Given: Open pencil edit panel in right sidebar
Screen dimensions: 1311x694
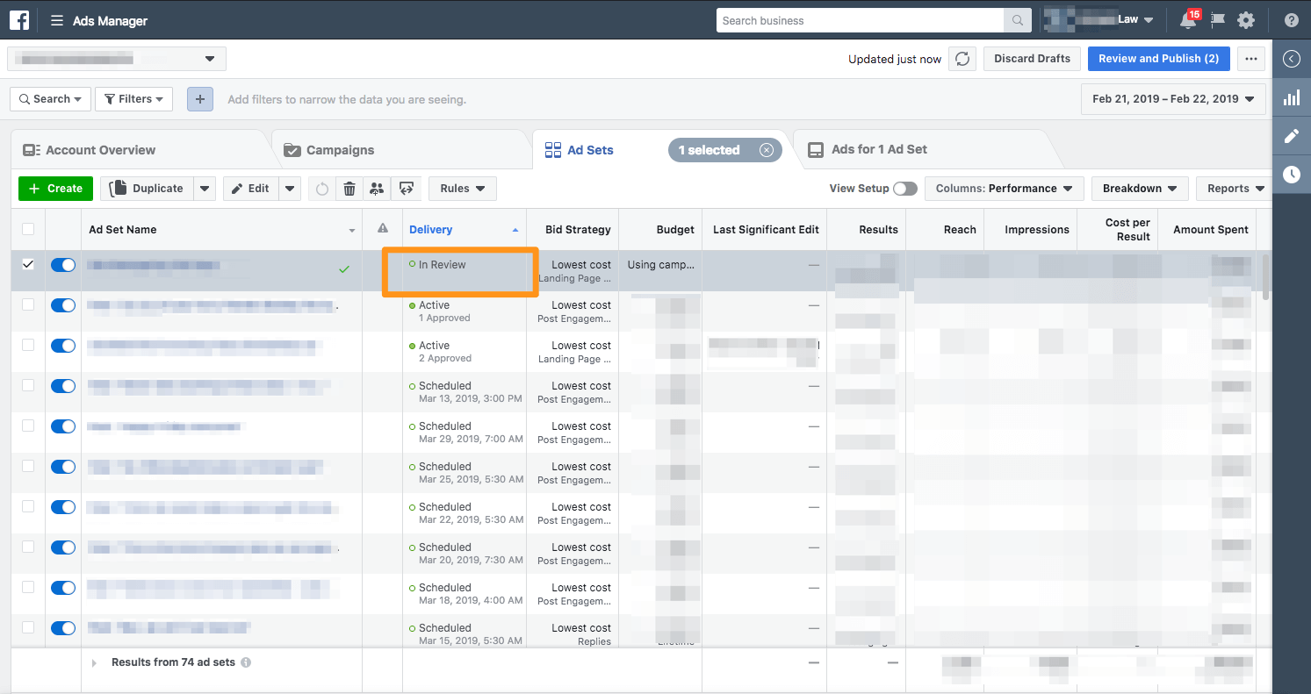Looking at the screenshot, I should tap(1292, 136).
